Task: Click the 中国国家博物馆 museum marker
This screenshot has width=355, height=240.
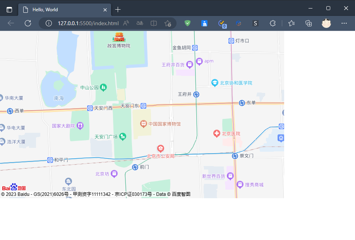Action: 143,124
